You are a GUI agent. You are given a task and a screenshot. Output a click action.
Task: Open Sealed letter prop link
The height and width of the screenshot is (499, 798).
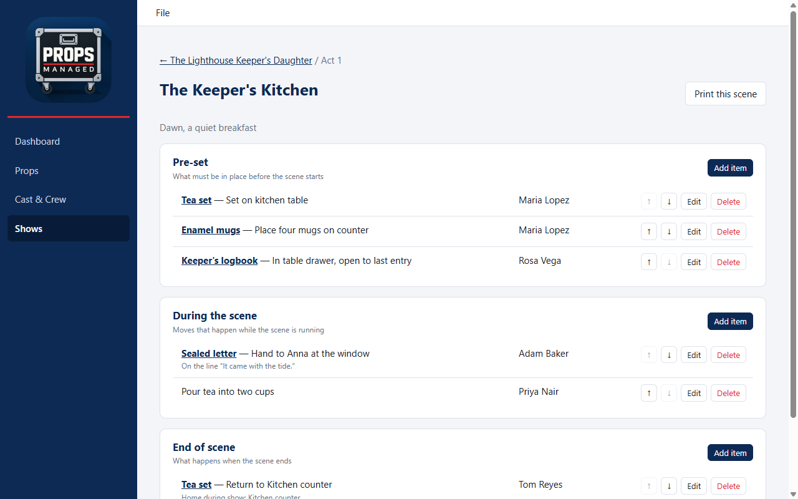(x=209, y=354)
